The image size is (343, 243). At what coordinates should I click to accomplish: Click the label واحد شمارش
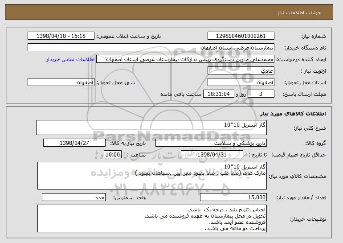[129, 198]
